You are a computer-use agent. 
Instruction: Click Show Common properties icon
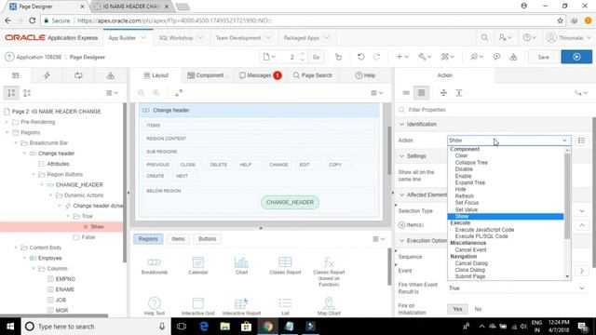click(x=406, y=93)
